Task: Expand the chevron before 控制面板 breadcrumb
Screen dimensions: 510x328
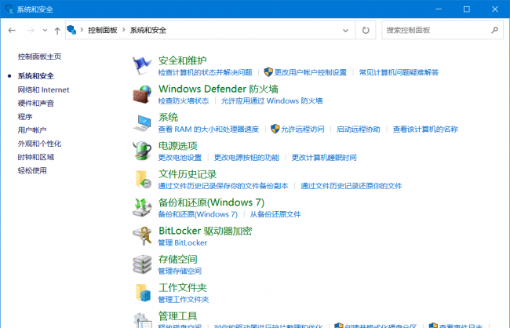Action: click(x=82, y=30)
